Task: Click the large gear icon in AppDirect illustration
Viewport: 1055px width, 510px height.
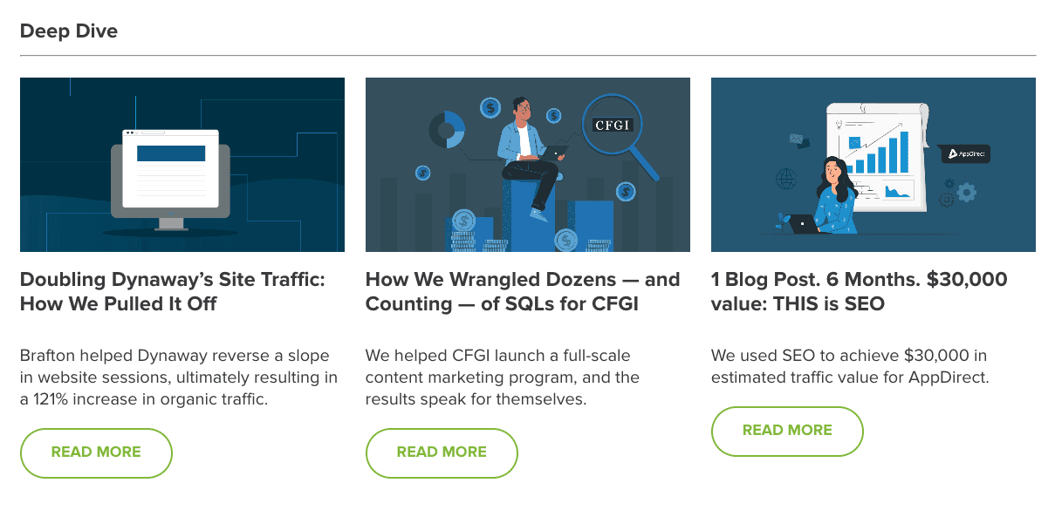Action: click(x=966, y=193)
